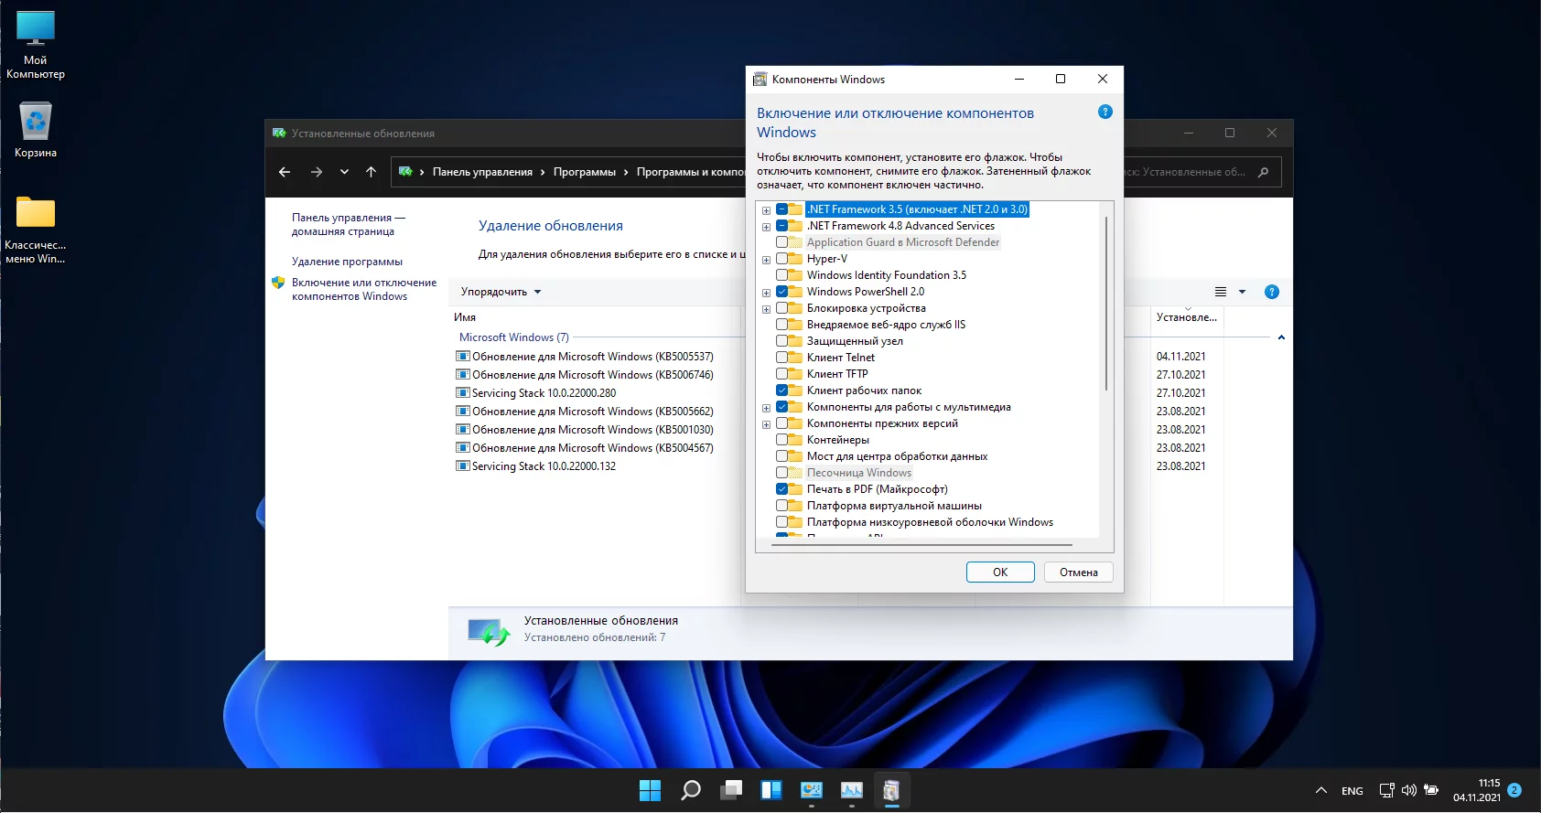Expand the Hyper-V tree node
This screenshot has height=813, width=1541.
766,260
